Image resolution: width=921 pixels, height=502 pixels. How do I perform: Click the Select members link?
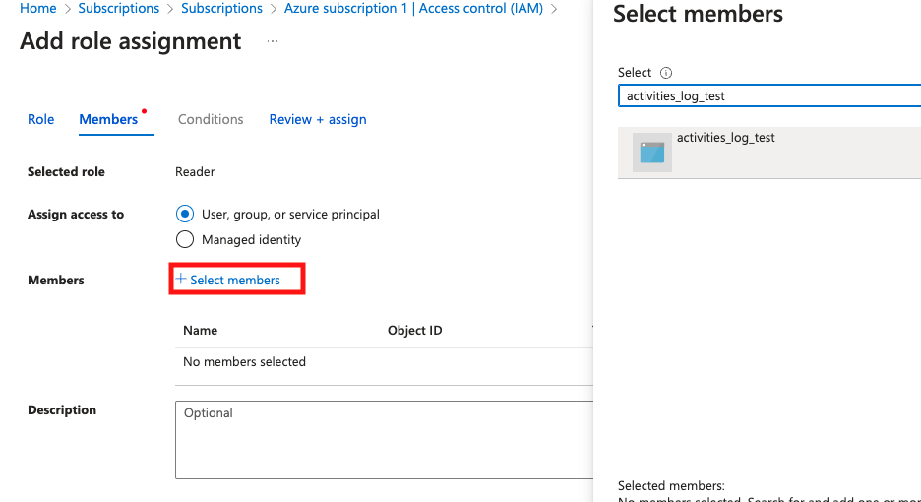tap(228, 280)
